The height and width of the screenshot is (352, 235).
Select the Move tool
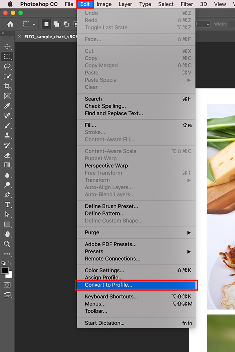pyautogui.click(x=7, y=47)
